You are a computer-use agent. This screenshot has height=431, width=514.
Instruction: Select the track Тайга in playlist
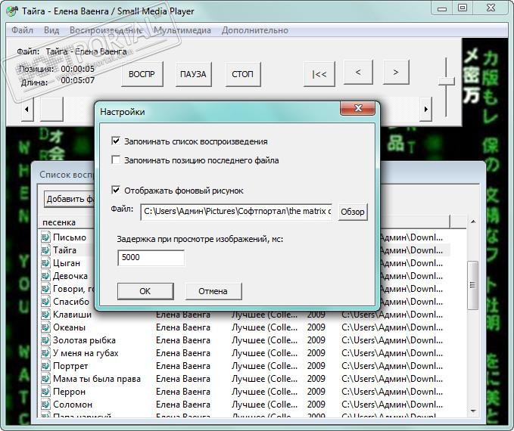click(64, 250)
